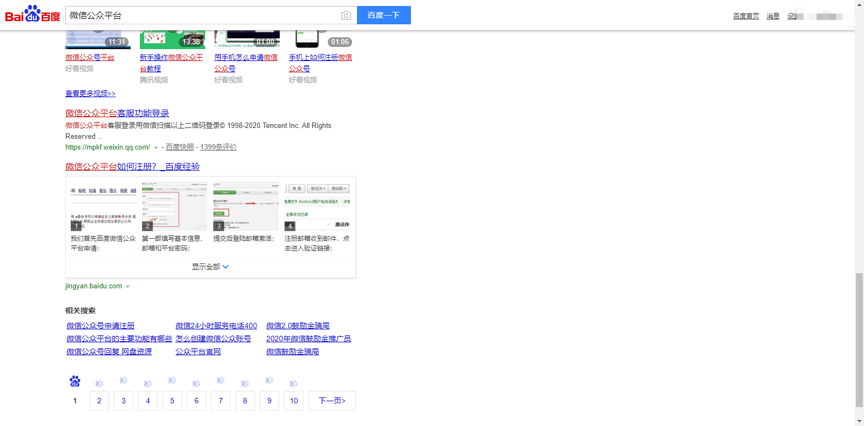
Task: Expand dropdown arrow next to mpkf.weixin.qq.com
Action: 156,147
